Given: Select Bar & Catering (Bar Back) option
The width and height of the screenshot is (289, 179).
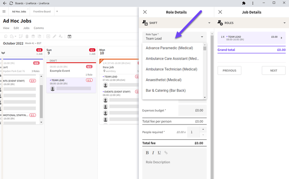Looking at the screenshot, I should (173, 90).
